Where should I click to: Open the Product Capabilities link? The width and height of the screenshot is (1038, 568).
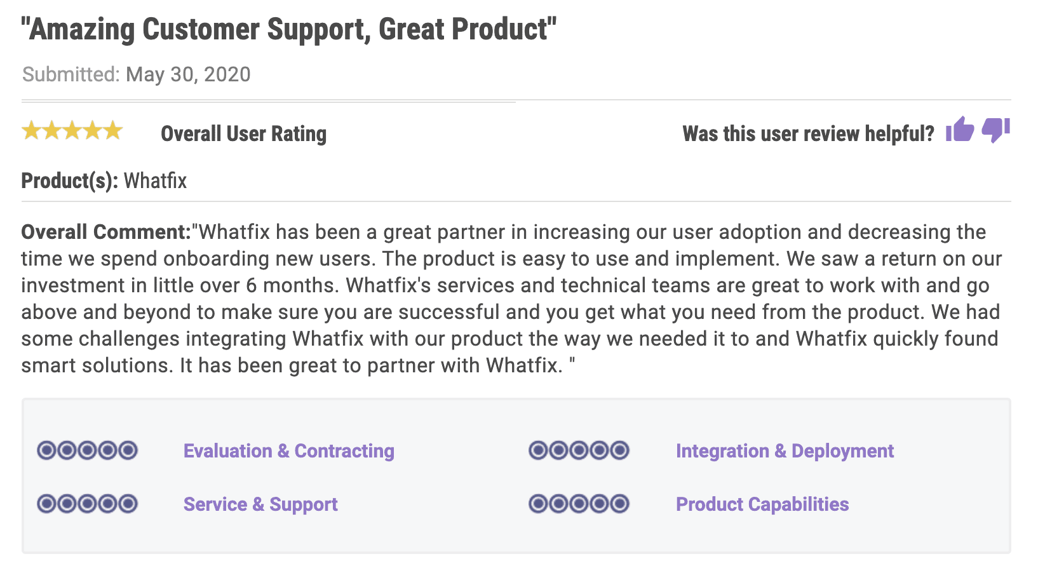pyautogui.click(x=762, y=504)
